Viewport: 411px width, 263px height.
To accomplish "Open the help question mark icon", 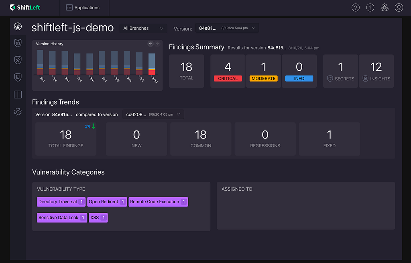I will [356, 8].
